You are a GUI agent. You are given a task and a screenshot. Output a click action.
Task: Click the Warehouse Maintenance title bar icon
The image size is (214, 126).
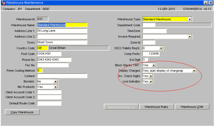pos(3,3)
